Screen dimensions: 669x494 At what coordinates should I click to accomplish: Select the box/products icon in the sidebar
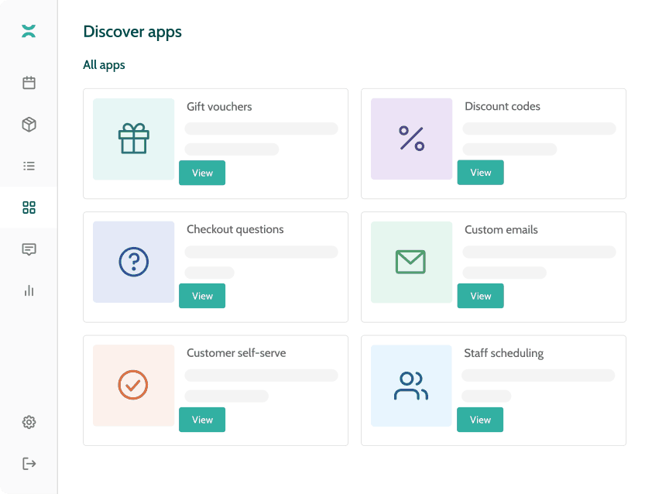point(29,125)
